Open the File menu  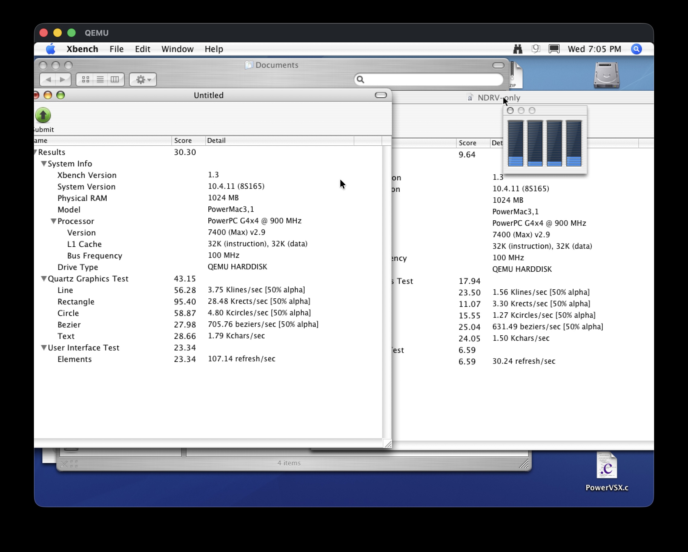point(117,49)
